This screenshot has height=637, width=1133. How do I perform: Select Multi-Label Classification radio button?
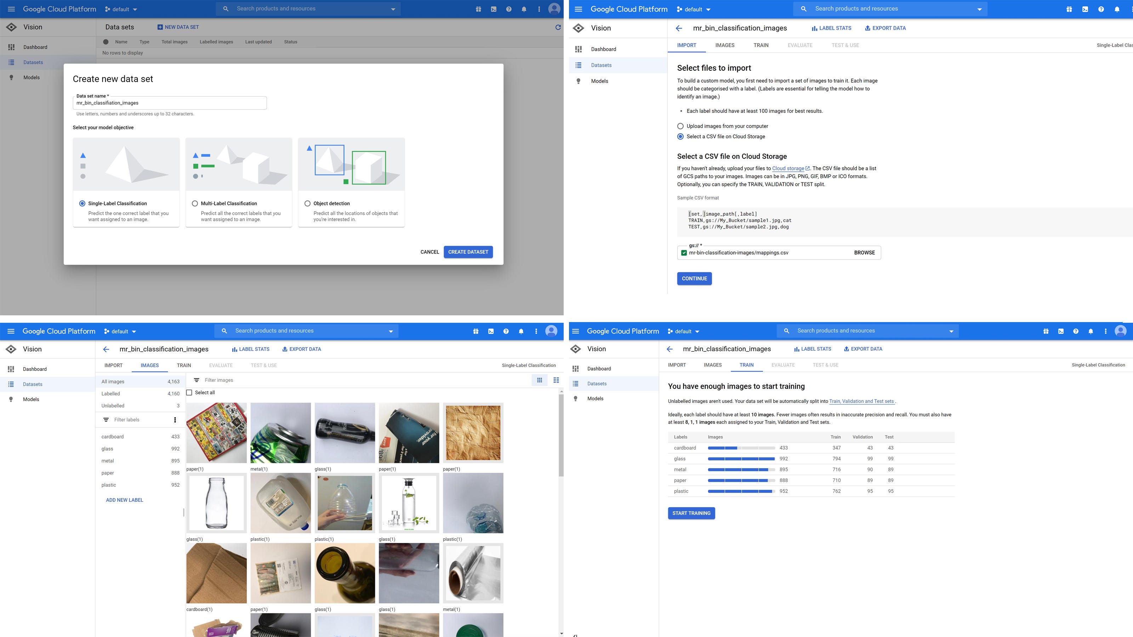(x=195, y=203)
